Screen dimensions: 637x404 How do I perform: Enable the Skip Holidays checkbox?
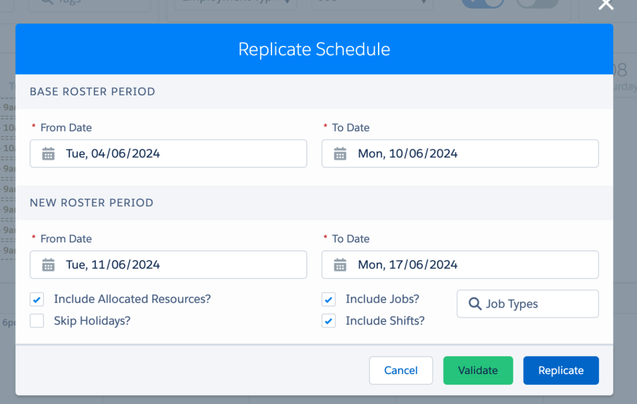[x=37, y=321]
